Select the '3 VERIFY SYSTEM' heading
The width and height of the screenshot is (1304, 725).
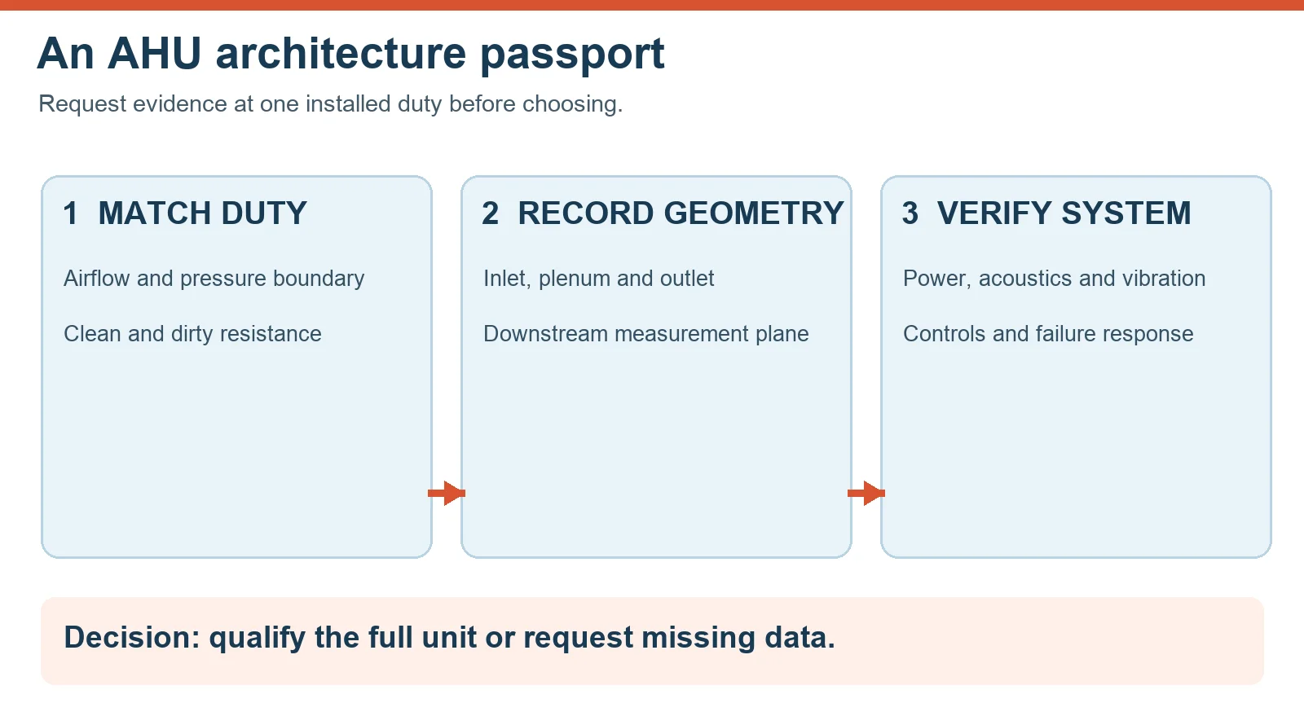[1046, 213]
